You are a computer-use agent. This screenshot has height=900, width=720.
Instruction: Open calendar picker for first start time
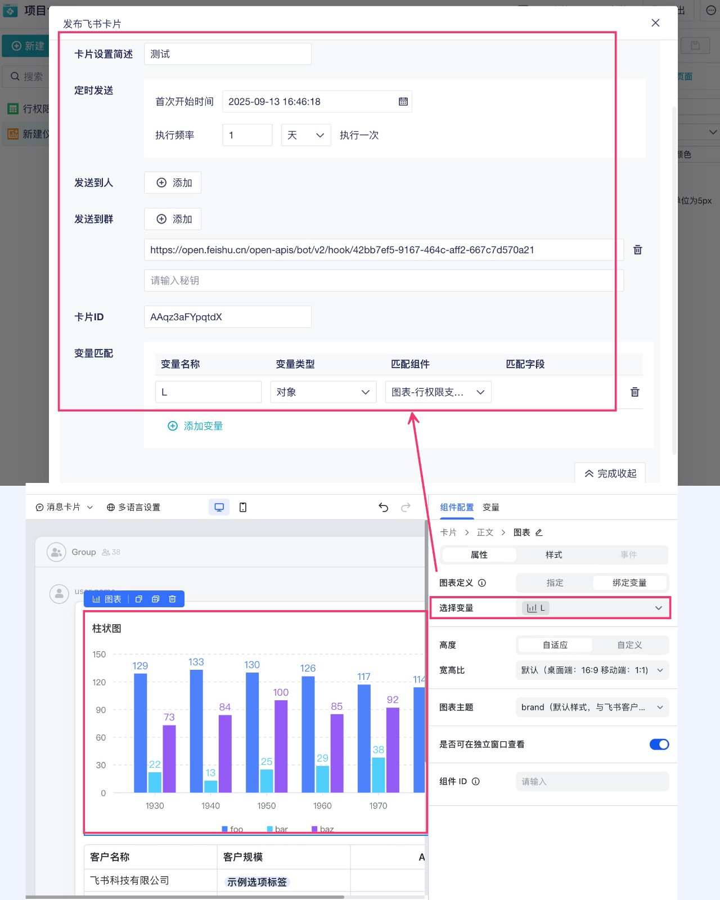point(403,101)
